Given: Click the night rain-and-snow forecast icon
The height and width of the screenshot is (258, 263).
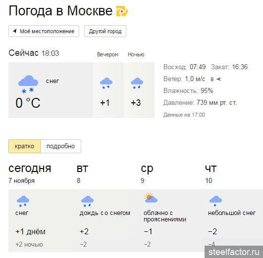Looking at the screenshot, I should [x=137, y=84].
